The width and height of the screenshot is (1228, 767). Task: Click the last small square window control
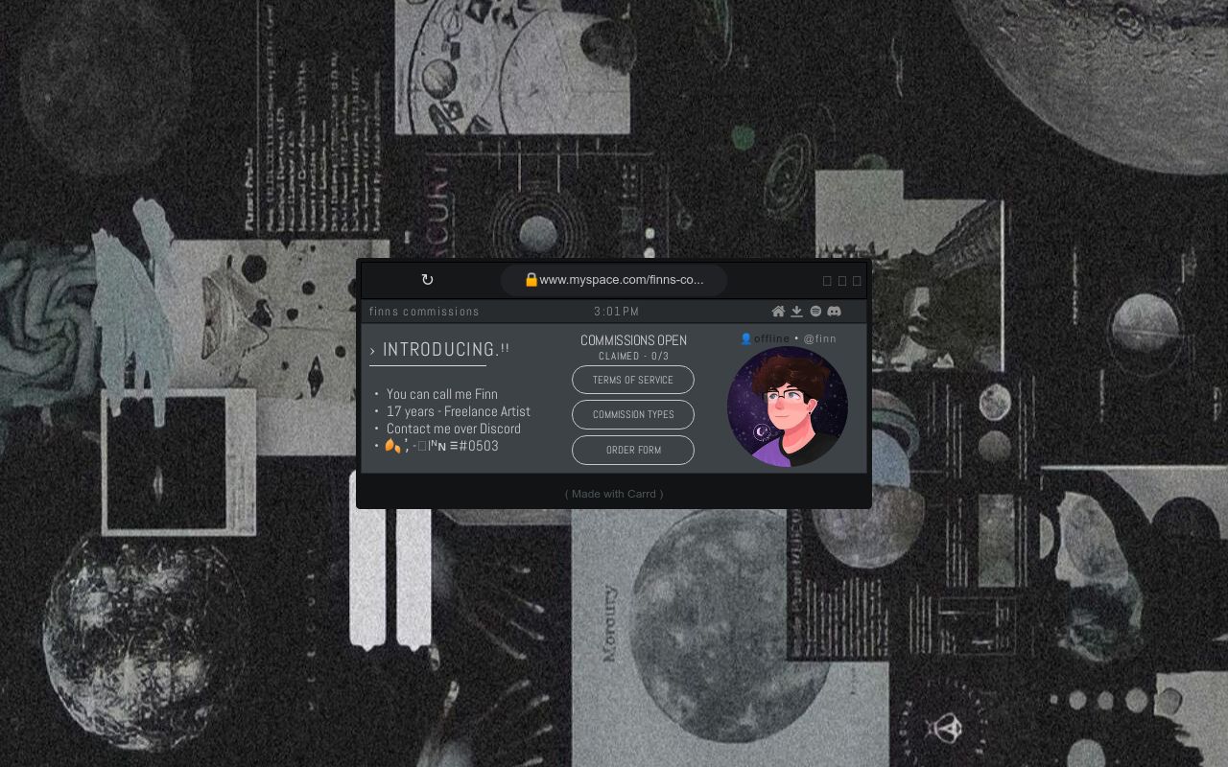pyautogui.click(x=857, y=281)
